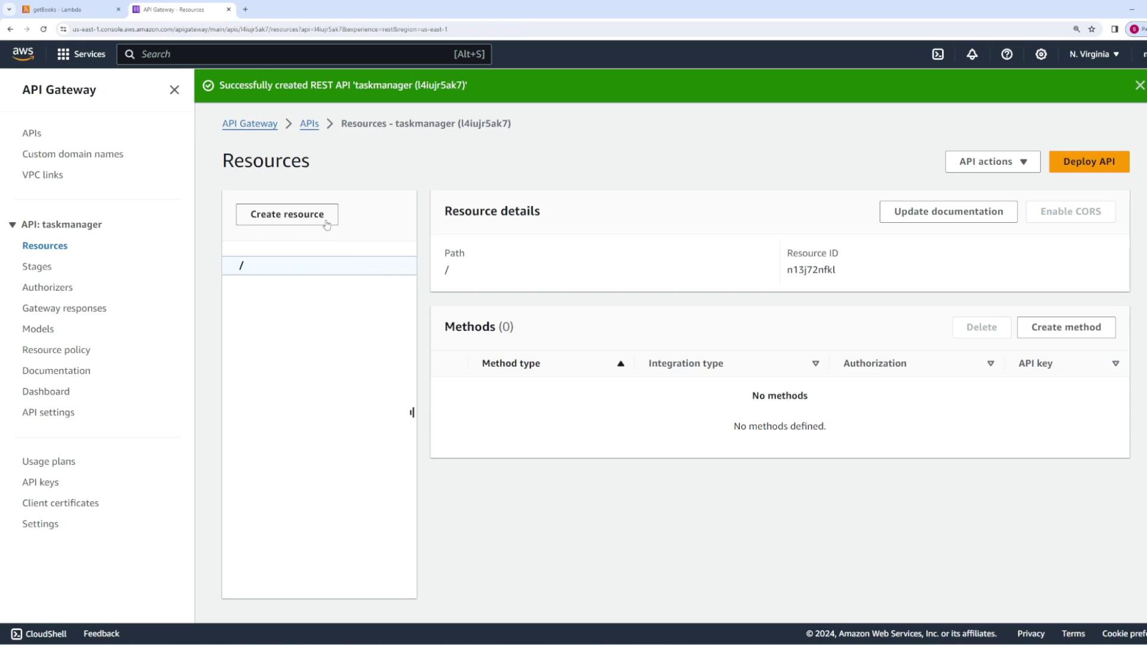Collapse the API: taskmanager tree section
Screen dimensions: 1147x645
click(13, 225)
